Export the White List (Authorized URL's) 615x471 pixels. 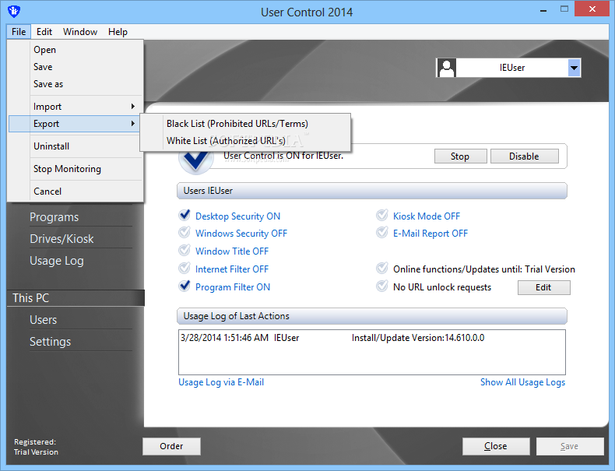click(245, 141)
